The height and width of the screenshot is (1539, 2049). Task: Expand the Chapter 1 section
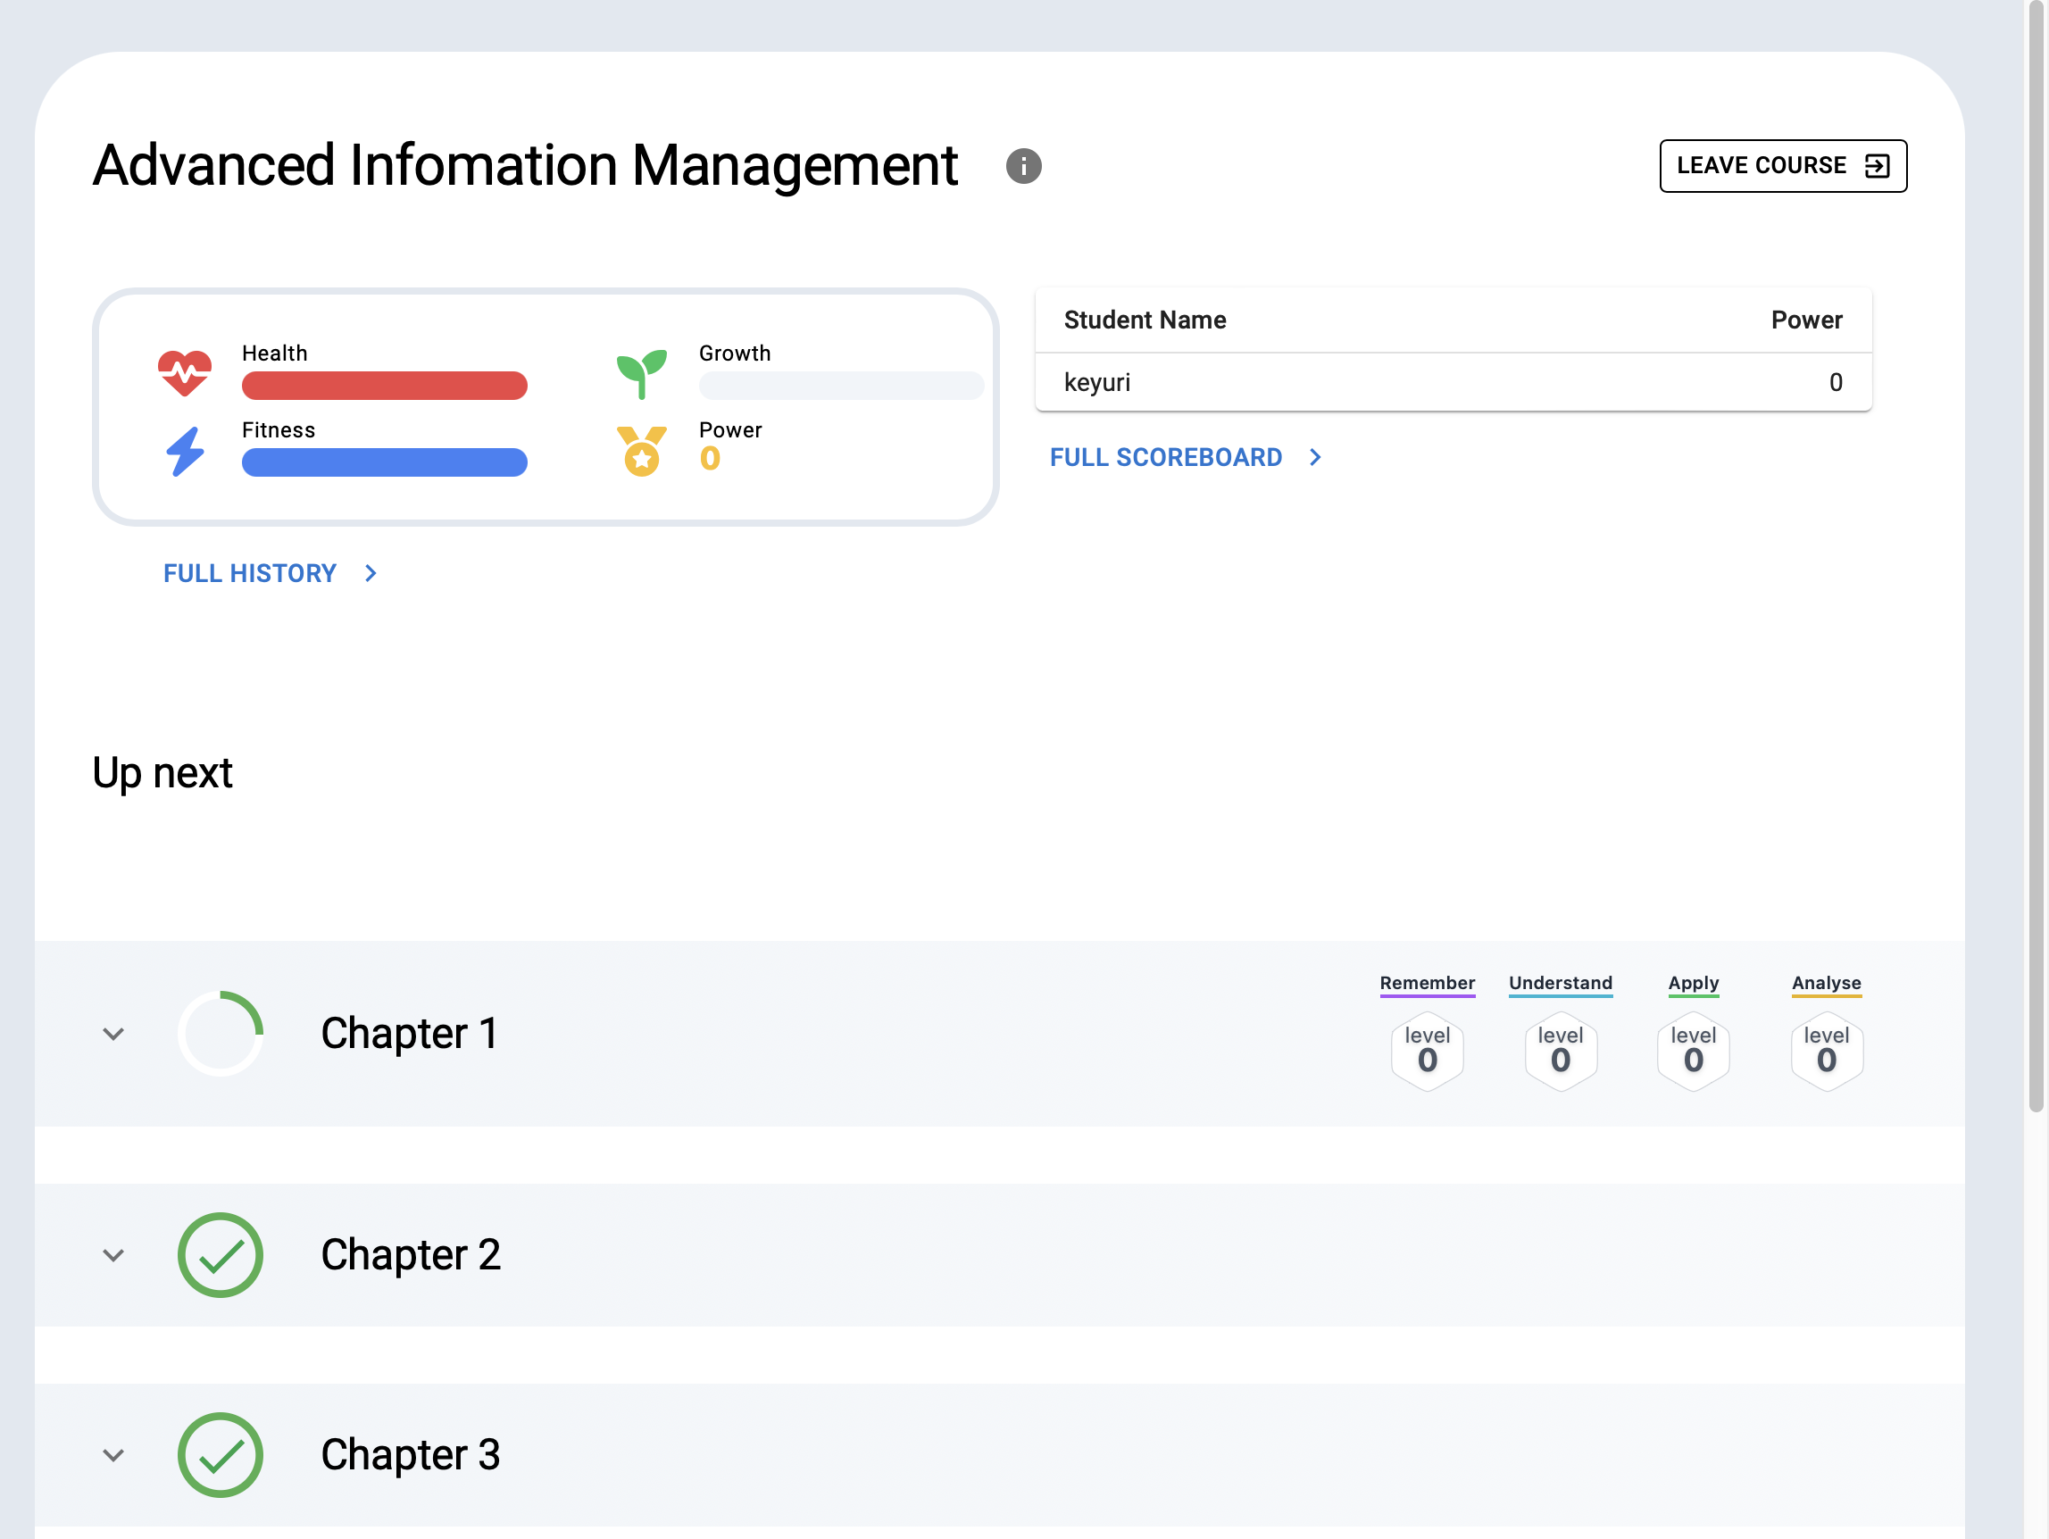click(113, 1035)
